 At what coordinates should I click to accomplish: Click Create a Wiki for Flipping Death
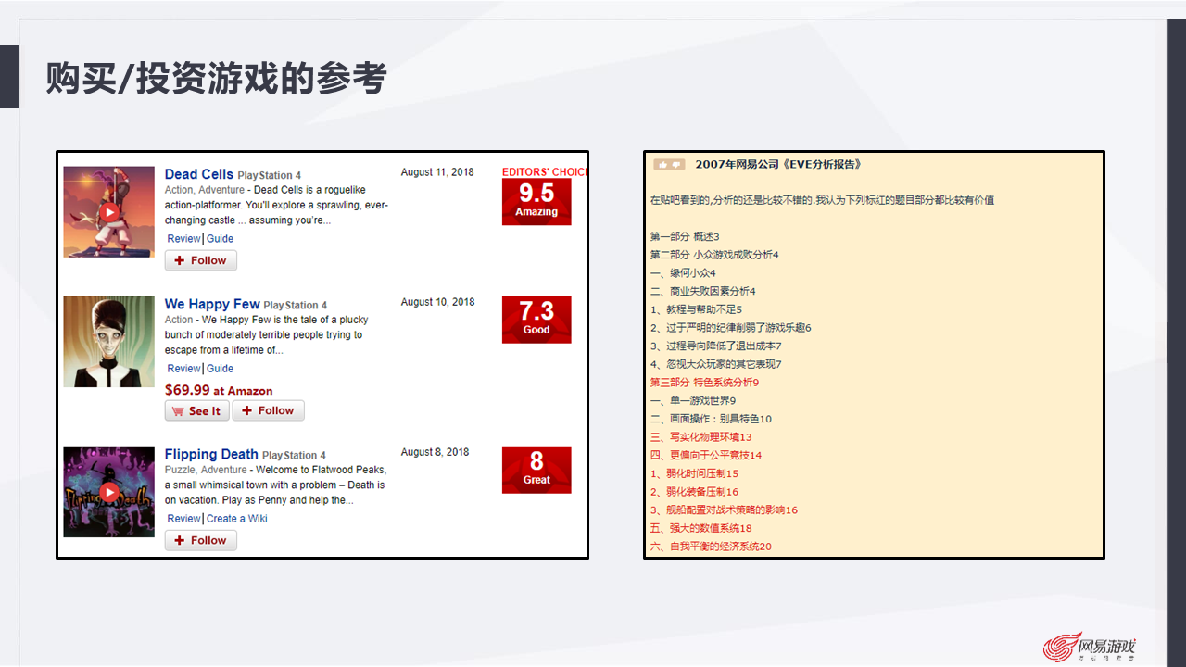point(236,518)
